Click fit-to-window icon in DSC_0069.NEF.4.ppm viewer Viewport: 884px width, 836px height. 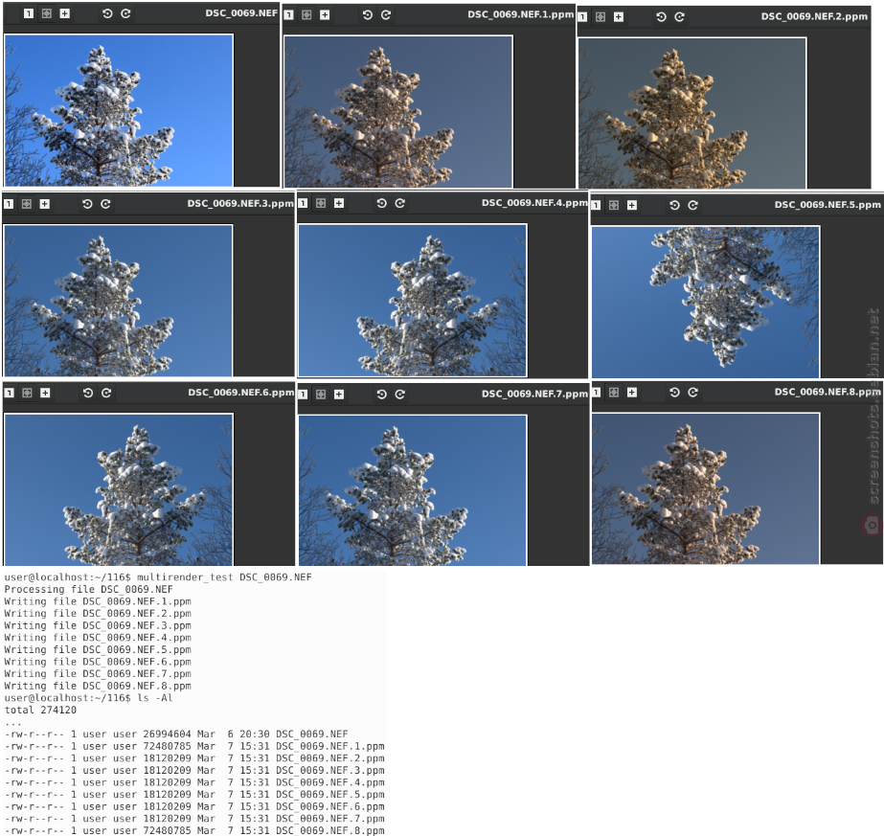pyautogui.click(x=321, y=203)
